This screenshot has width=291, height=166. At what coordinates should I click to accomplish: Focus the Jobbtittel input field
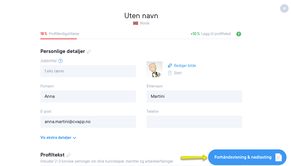[88, 71]
